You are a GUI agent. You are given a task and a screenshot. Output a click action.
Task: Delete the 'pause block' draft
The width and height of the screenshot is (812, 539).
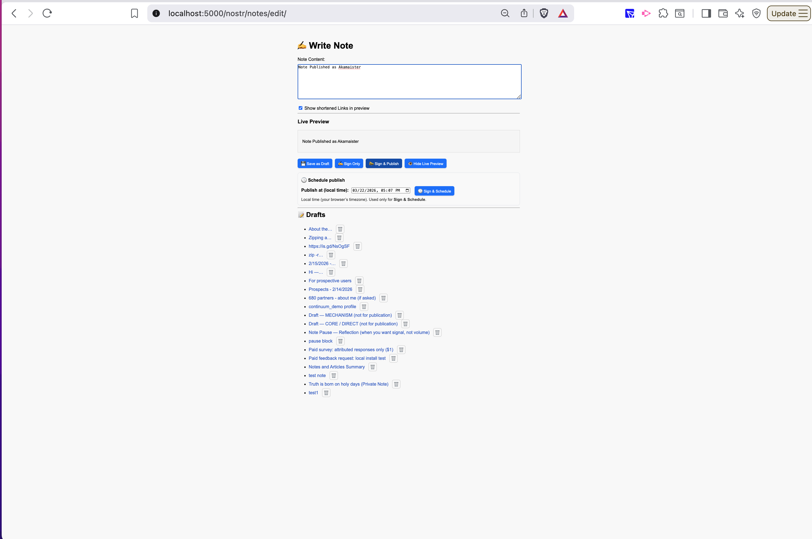tap(340, 341)
